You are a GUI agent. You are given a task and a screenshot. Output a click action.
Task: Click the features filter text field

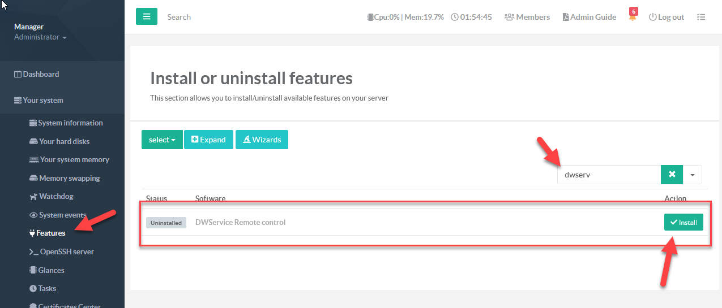[x=609, y=175]
